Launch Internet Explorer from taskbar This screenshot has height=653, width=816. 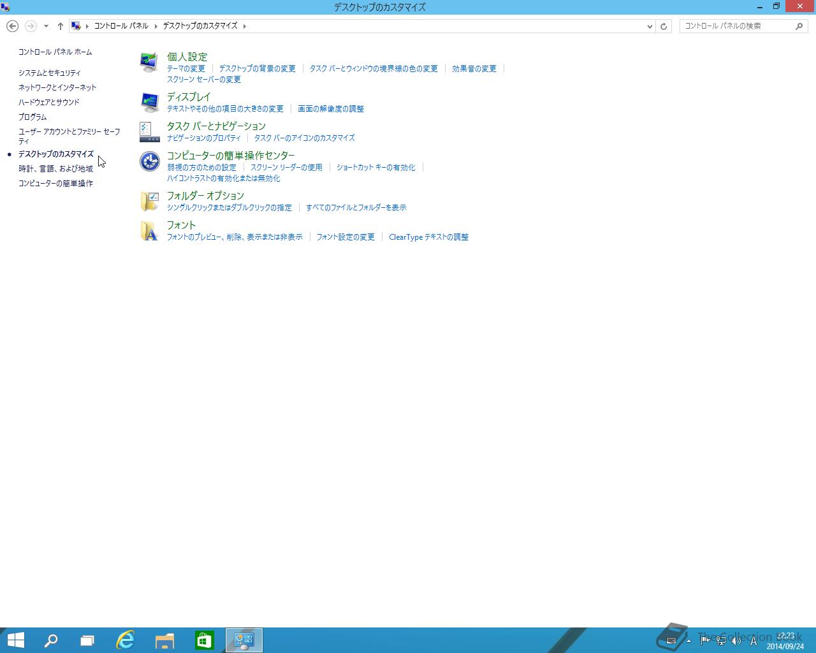pyautogui.click(x=126, y=640)
